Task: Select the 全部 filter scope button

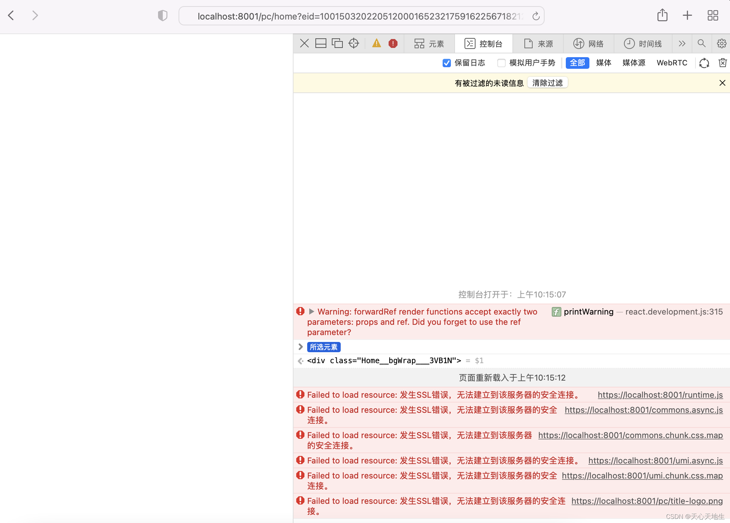Action: pyautogui.click(x=577, y=63)
